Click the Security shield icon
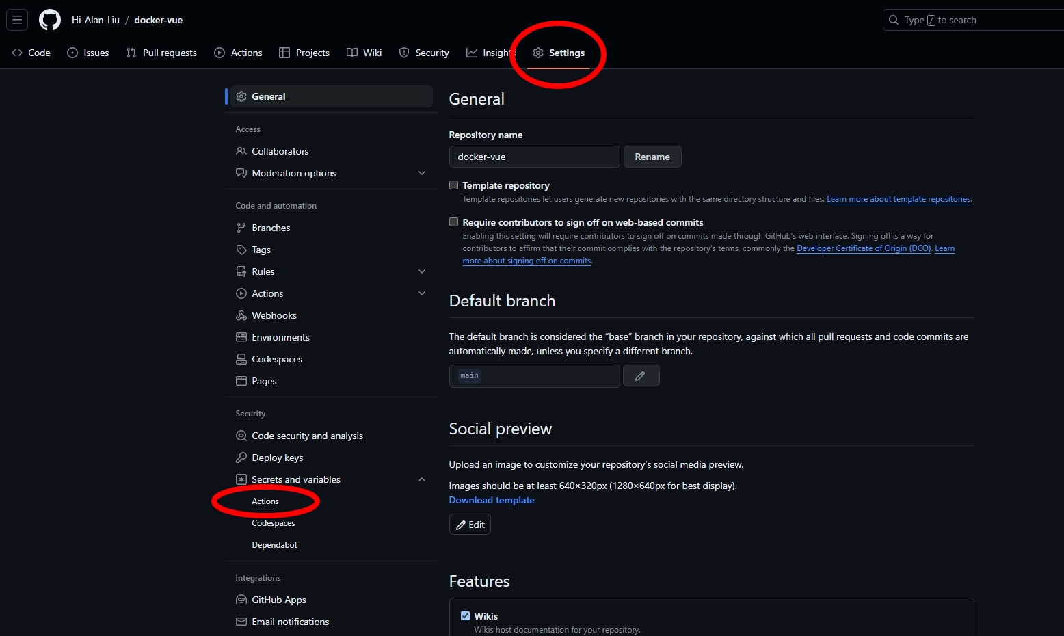Screen dimensions: 1064x636 click(404, 53)
